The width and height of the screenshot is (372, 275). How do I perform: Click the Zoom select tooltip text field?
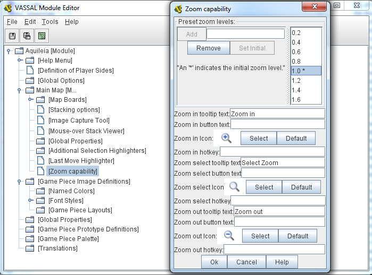click(x=283, y=163)
